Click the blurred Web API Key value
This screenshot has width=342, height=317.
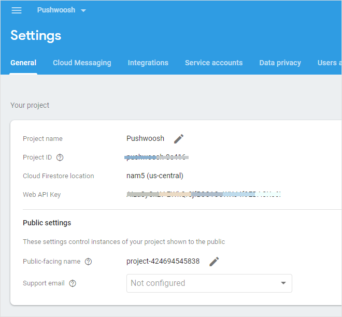pyautogui.click(x=203, y=195)
